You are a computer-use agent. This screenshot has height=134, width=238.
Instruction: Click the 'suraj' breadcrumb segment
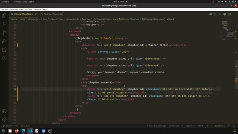(x=23, y=19)
